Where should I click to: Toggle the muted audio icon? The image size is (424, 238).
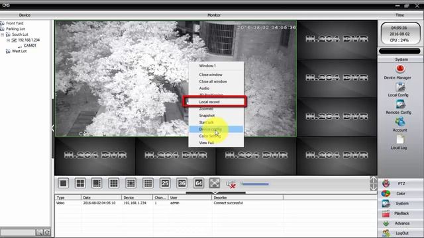[x=231, y=184]
